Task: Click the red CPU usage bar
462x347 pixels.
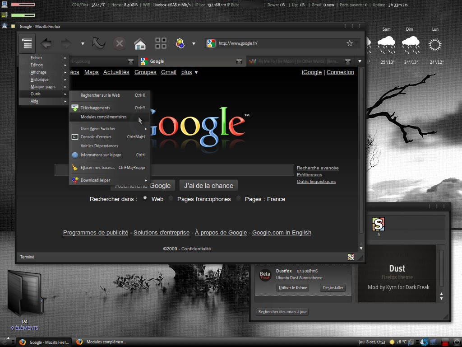Action: tap(23, 5)
